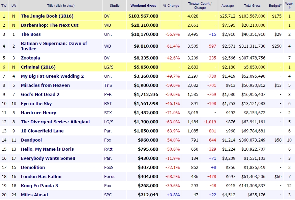The image size is (295, 200).
Task: Open The Jungle Book (2016) title link
Action: [47, 16]
